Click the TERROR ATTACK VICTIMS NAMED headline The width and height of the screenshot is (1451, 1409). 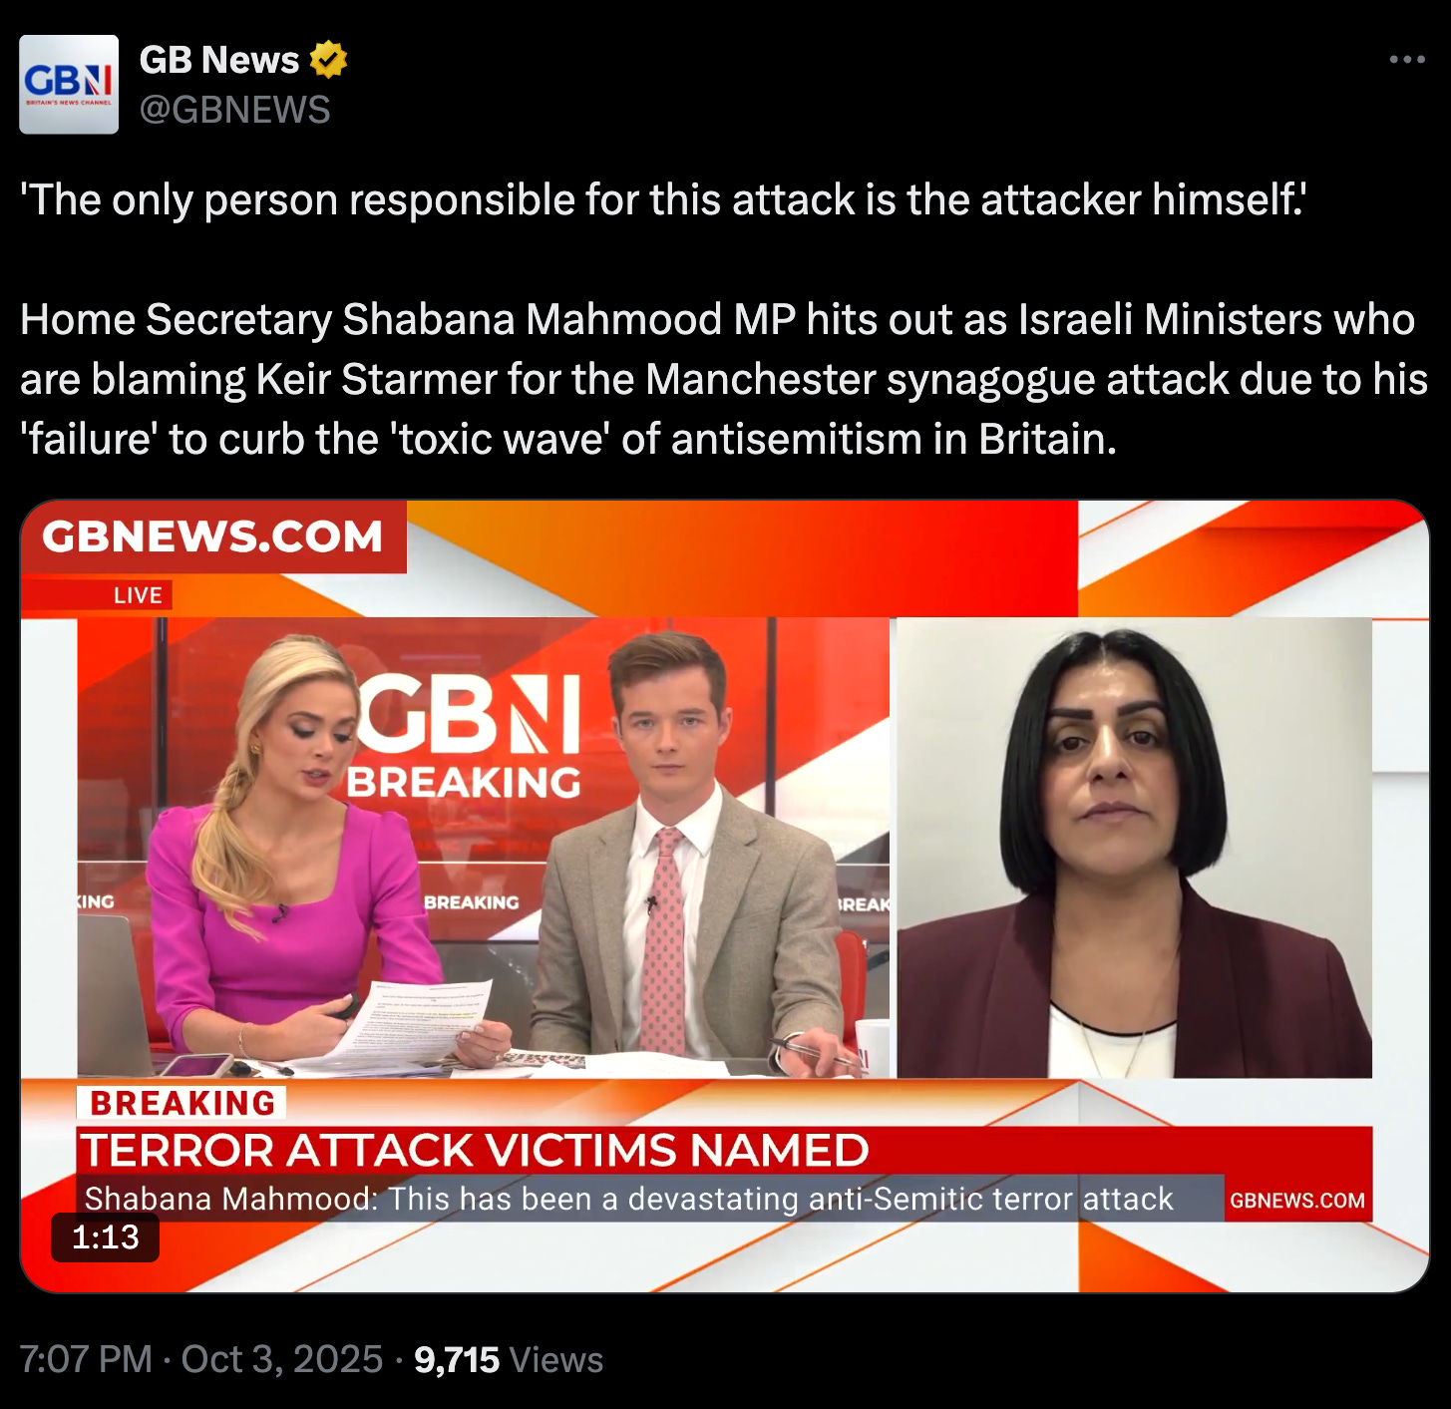(x=475, y=1151)
